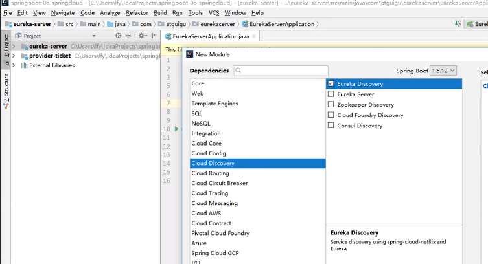This screenshot has height=264, width=488.
Task: Select the Cloud Config category
Action: (258, 153)
